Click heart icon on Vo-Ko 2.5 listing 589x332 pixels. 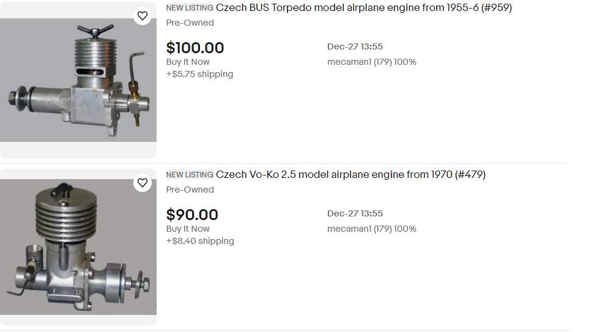[x=142, y=183]
